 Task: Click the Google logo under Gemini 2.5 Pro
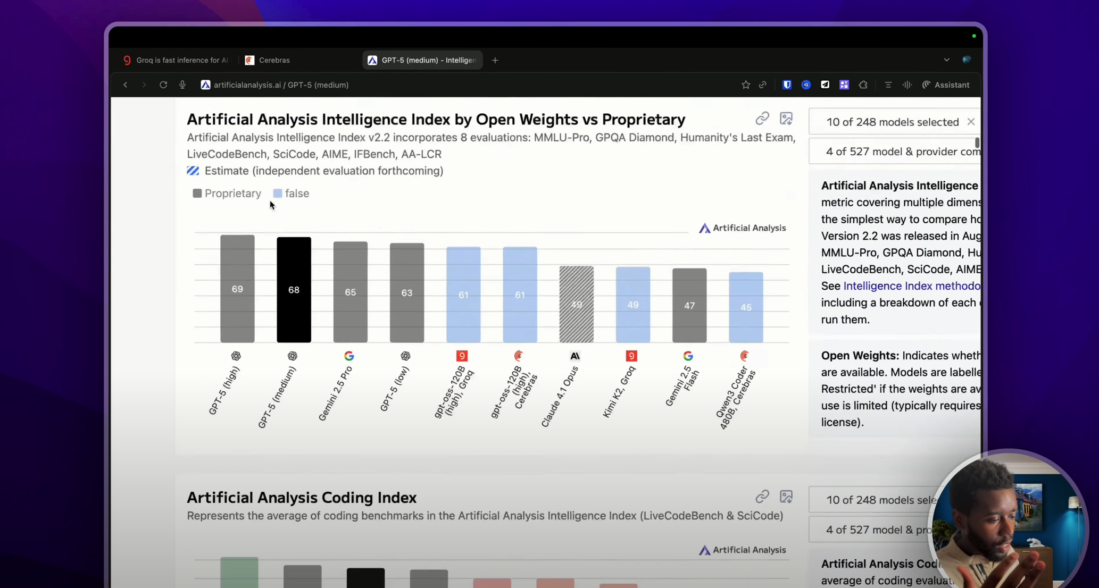pos(349,356)
